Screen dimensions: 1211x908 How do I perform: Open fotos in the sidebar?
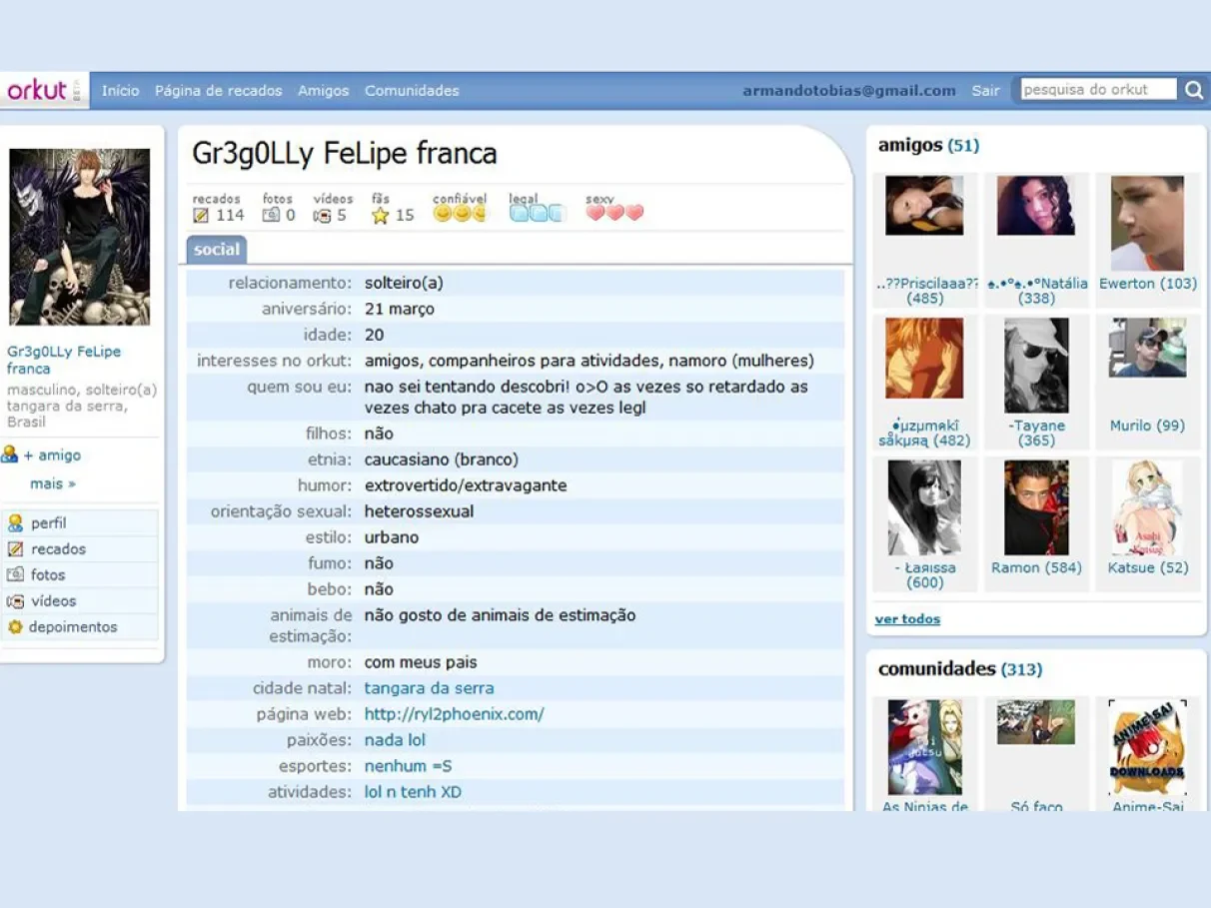pos(47,574)
